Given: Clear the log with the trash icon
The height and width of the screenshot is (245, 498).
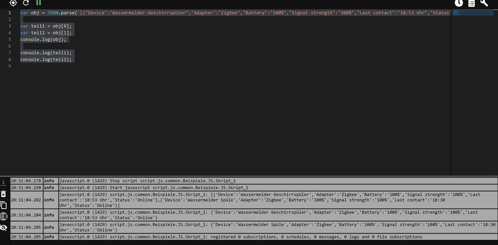Looking at the screenshot, I should 3,194.
